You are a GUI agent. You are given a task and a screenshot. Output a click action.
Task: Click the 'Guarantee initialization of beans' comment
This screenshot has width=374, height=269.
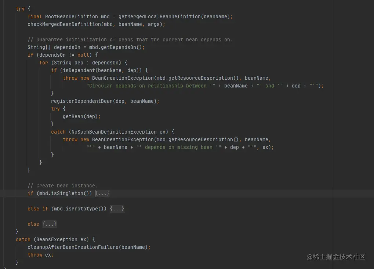tap(130, 40)
